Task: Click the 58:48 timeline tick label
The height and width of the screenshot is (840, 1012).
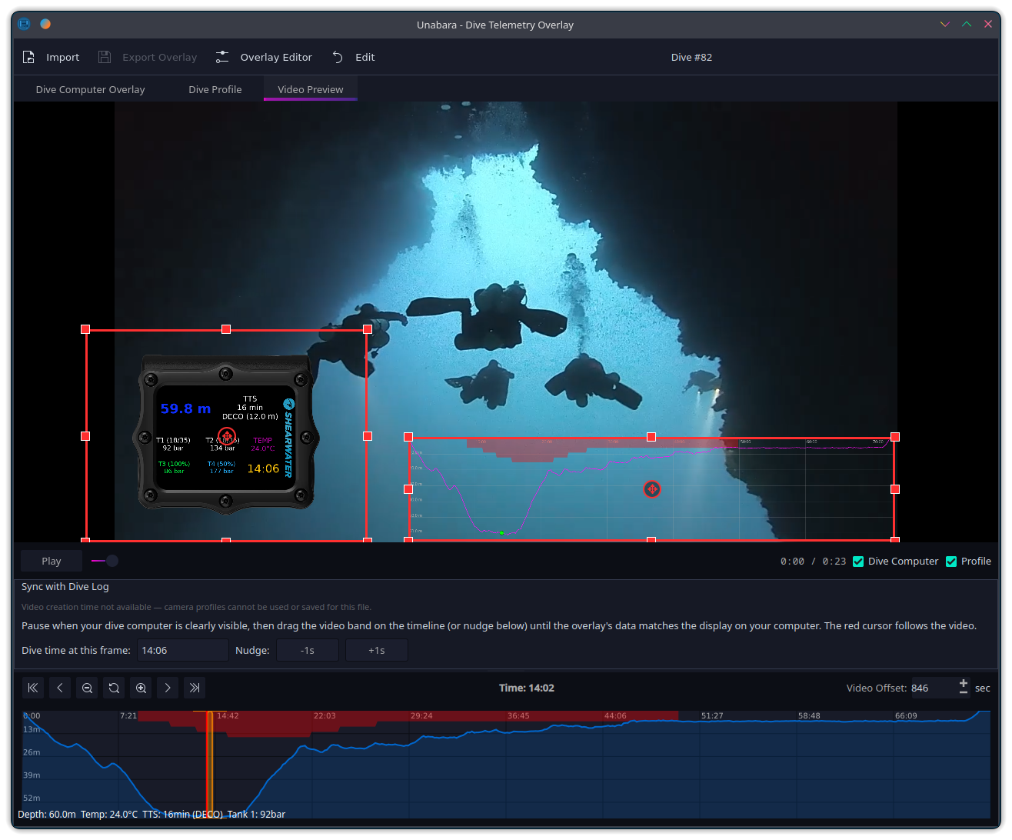Action: coord(809,715)
